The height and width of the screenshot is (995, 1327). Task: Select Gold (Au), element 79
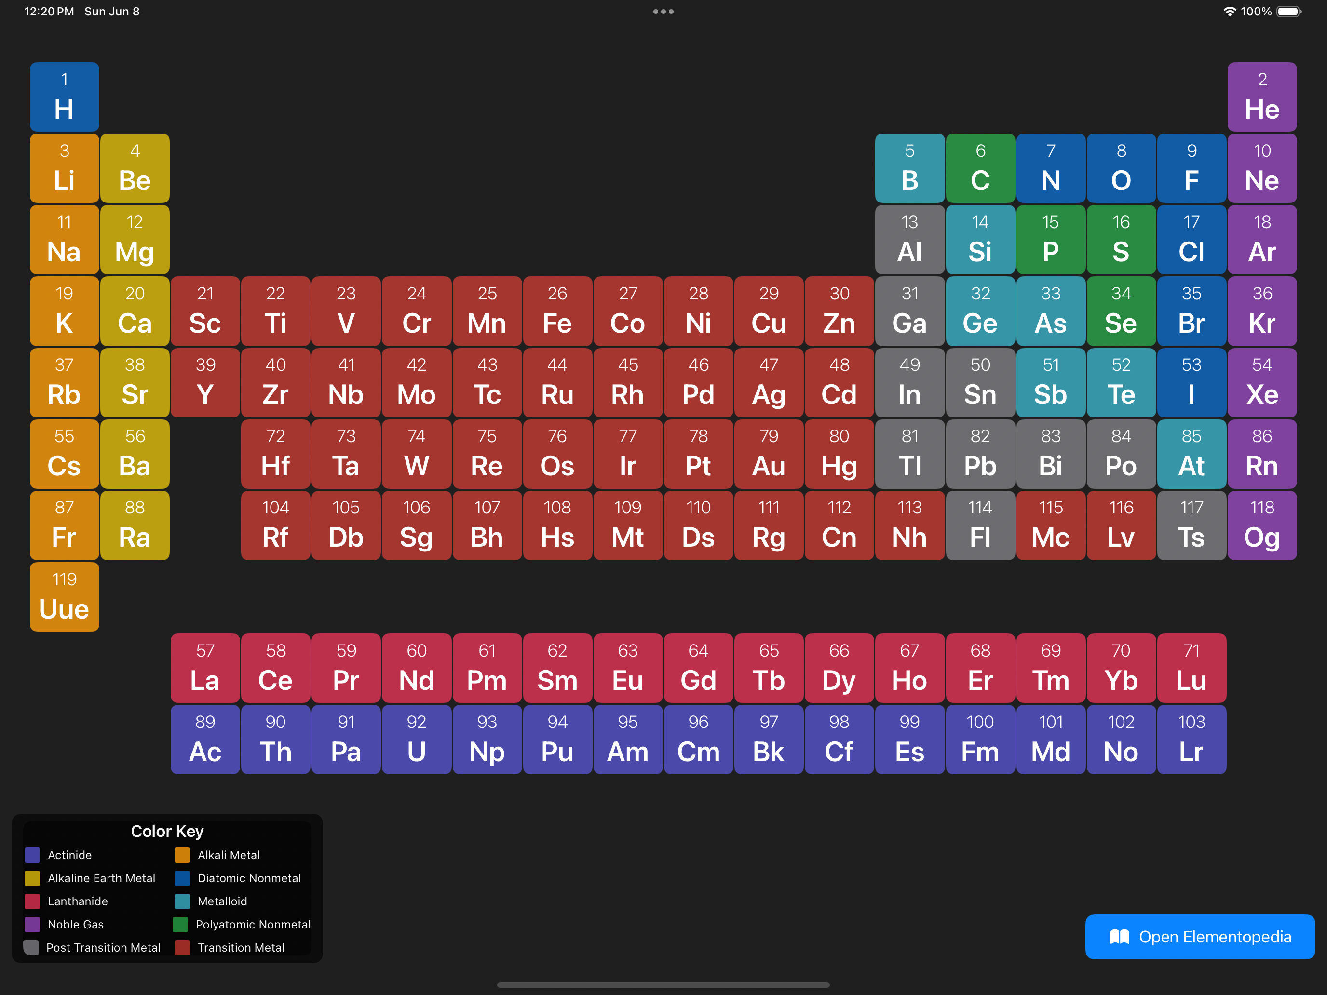click(769, 454)
